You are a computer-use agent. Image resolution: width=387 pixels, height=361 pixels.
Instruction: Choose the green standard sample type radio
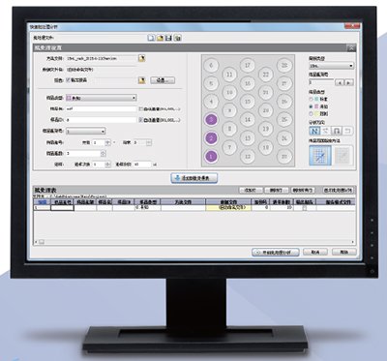pyautogui.click(x=312, y=100)
